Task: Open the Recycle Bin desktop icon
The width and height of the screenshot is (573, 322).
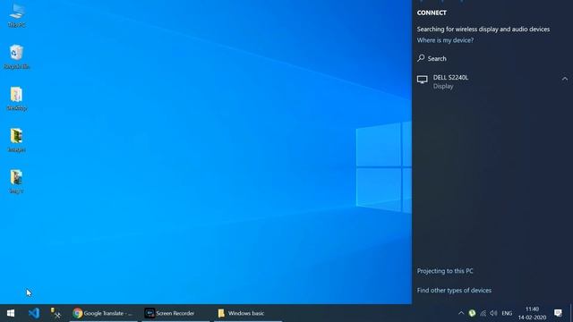Action: click(x=17, y=56)
